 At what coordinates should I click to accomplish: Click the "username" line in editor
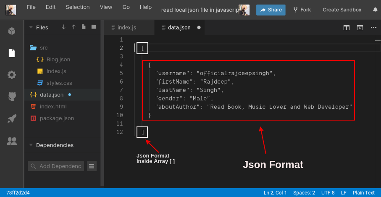point(215,73)
